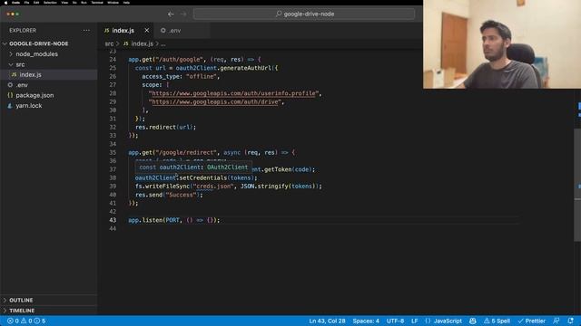
Task: Click setCredentials in line 38
Action: (x=203, y=177)
